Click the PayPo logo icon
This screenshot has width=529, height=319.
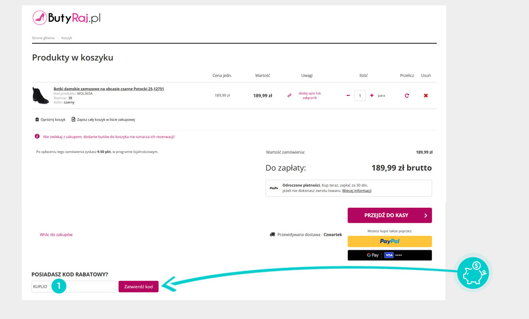click(x=274, y=188)
